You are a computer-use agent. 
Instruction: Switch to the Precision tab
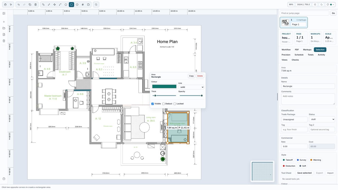click(286, 55)
